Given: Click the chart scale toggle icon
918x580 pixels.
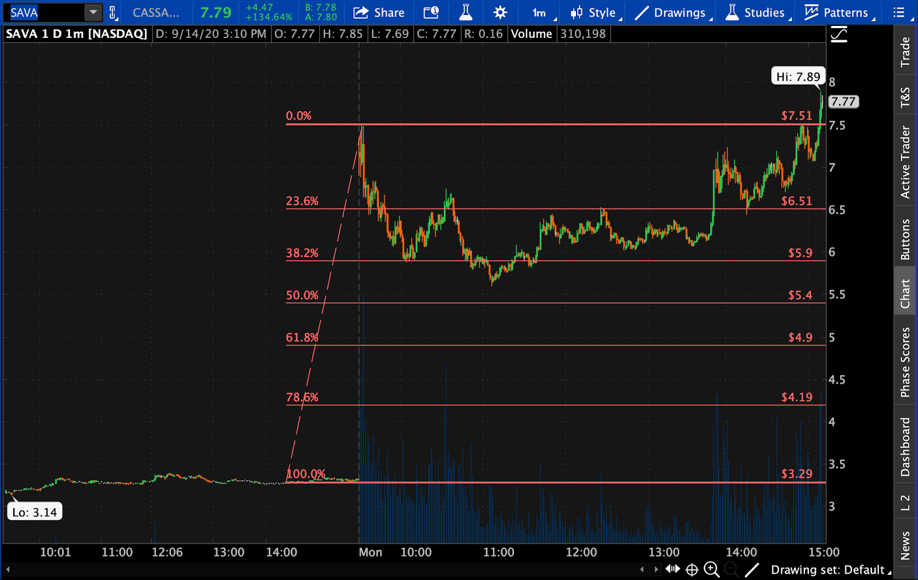Looking at the screenshot, I should tap(839, 34).
